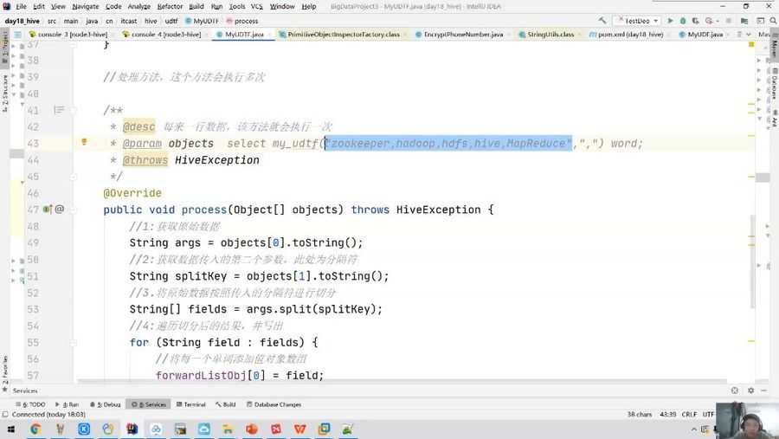Screen dimensions: 779x439
Task: Open the Baidu cloud taskbar icon
Action: pos(156,429)
